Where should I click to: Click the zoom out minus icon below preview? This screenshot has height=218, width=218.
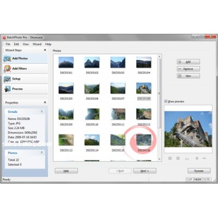pos(204,159)
